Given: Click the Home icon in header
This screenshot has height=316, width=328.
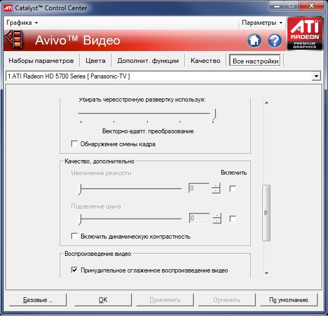Looking at the screenshot, I should coord(254,40).
